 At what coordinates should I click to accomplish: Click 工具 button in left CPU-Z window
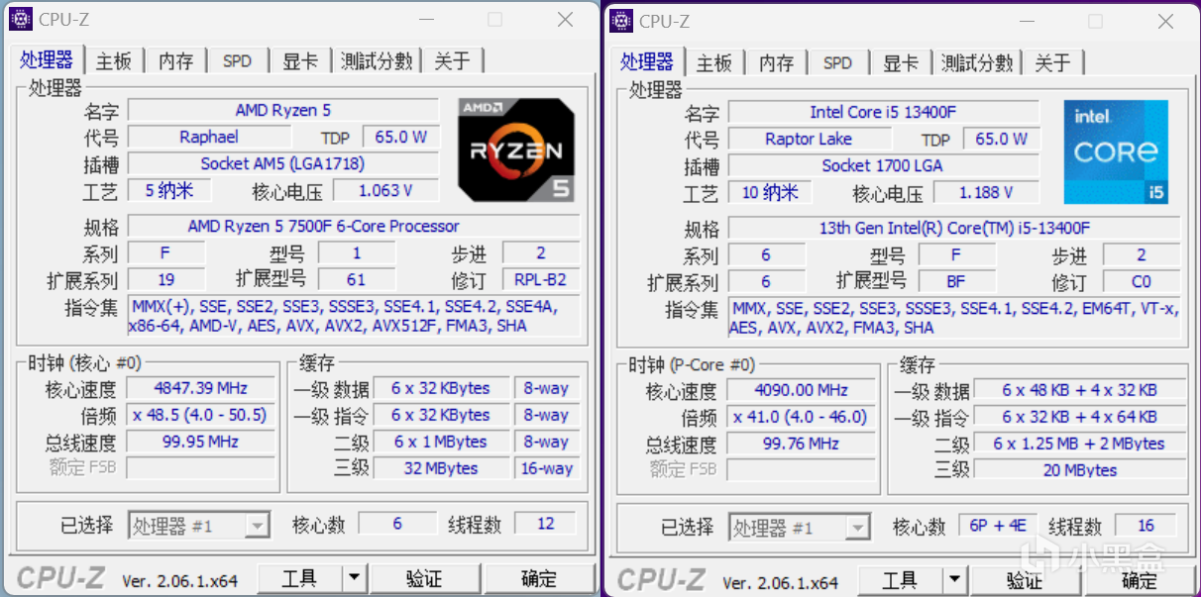tap(299, 579)
